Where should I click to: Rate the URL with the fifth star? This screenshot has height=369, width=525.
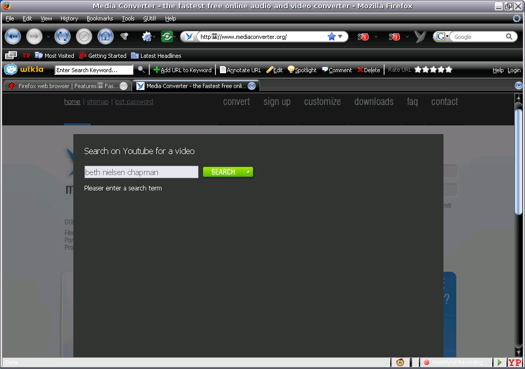point(449,70)
